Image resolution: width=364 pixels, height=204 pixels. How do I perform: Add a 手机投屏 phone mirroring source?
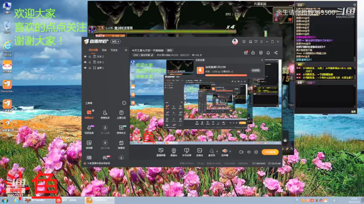[187, 152]
